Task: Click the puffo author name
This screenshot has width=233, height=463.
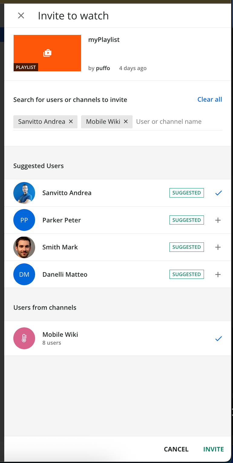Action: [x=103, y=68]
